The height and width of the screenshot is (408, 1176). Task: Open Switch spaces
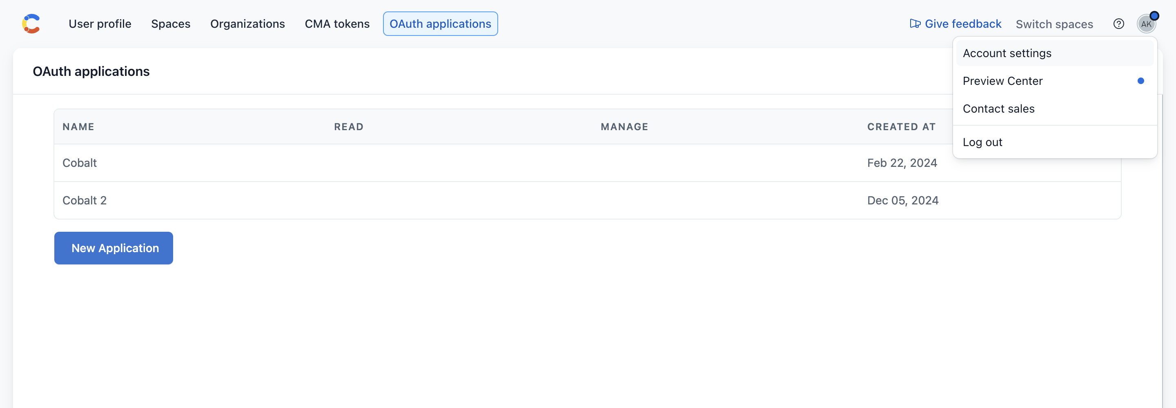point(1055,24)
